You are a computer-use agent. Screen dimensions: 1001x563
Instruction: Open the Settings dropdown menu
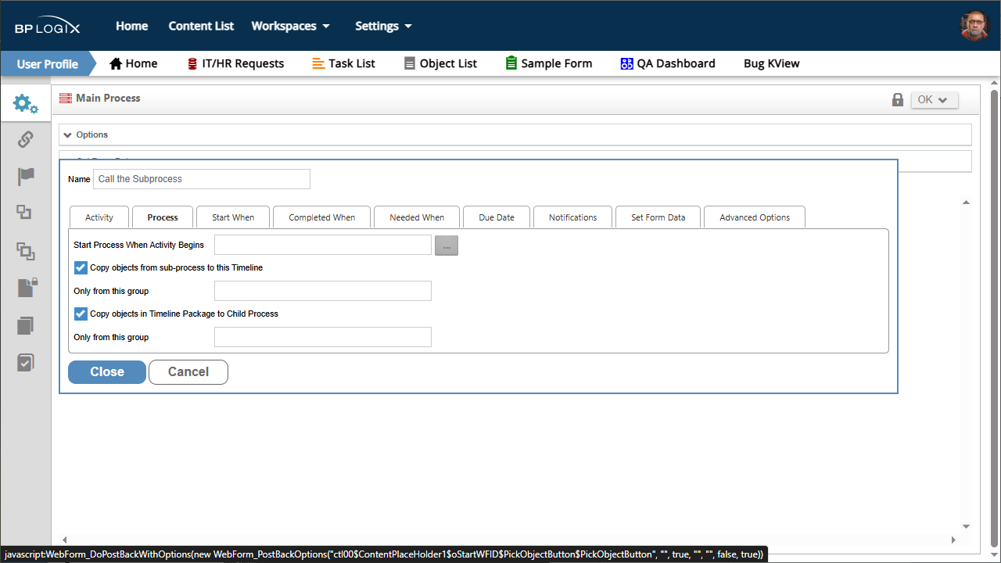pos(383,26)
